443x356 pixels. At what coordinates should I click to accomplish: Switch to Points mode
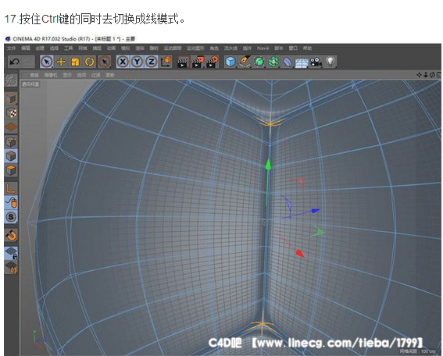[11, 142]
